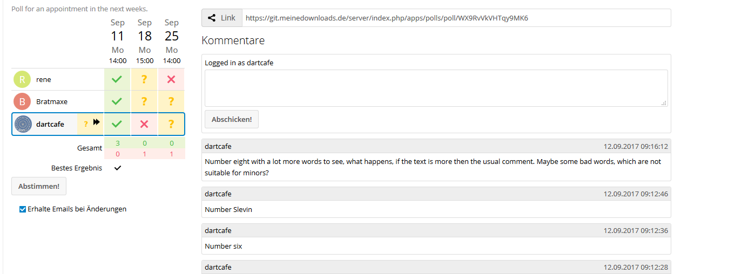Toggle dartcafe's green check vote for Sep 11
Image resolution: width=755 pixels, height=274 pixels.
pos(117,124)
